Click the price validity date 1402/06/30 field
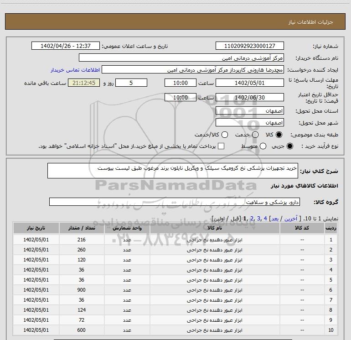 [x=250, y=97]
